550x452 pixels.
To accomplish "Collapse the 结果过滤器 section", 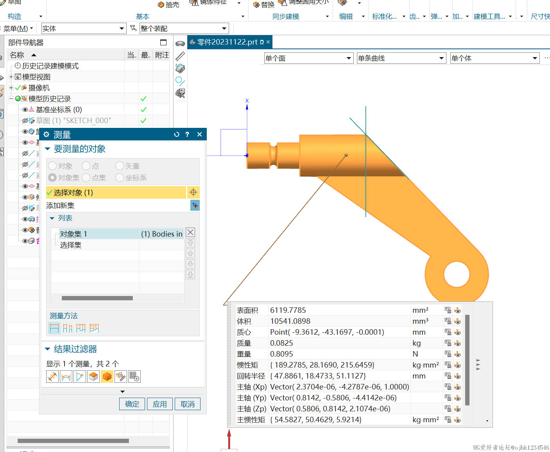I will coord(48,349).
